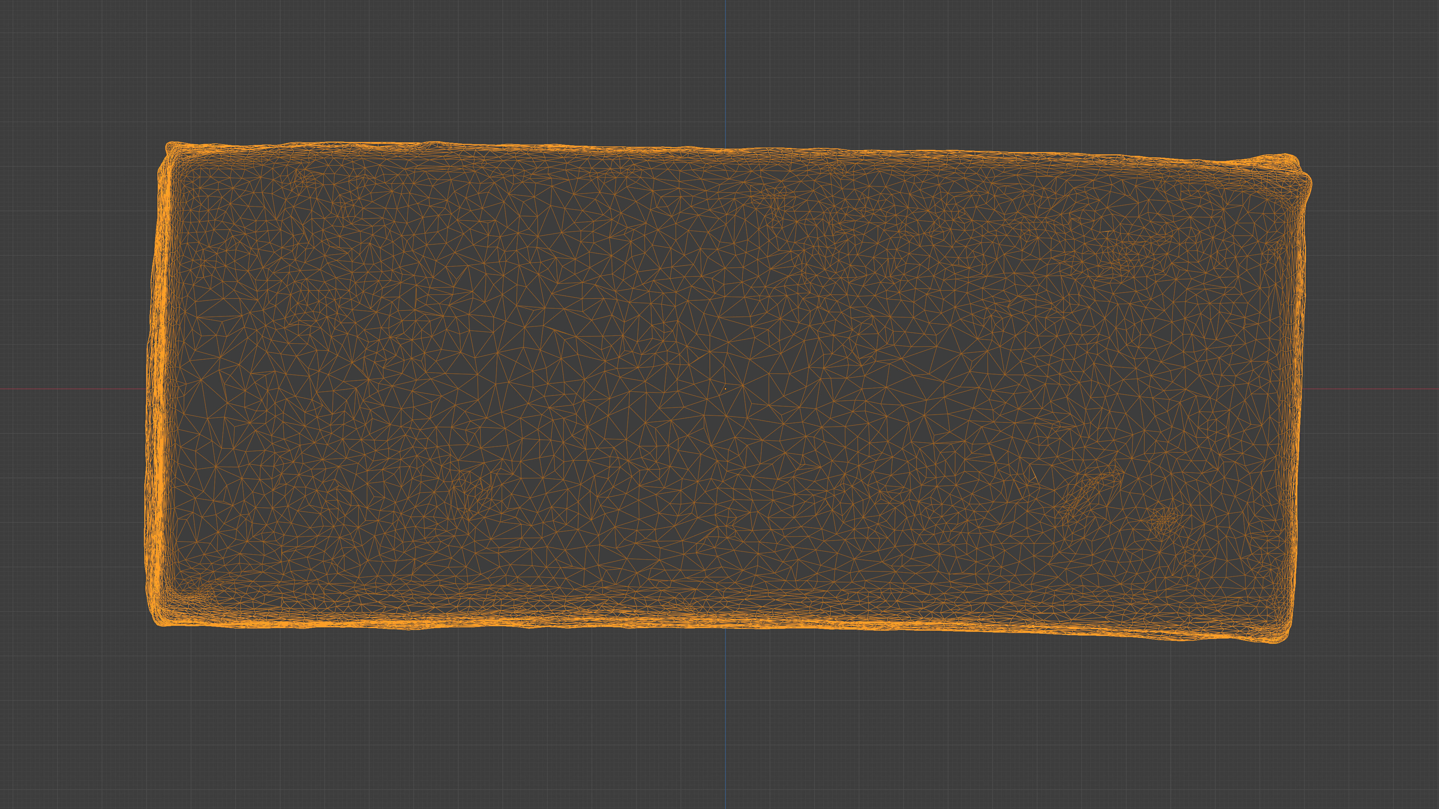Click the mesh object's origin point dot

[x=725, y=389]
